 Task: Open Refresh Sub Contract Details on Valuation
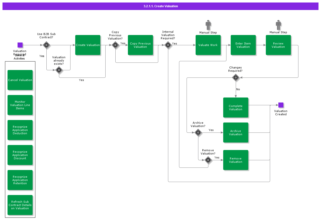click(x=20, y=205)
